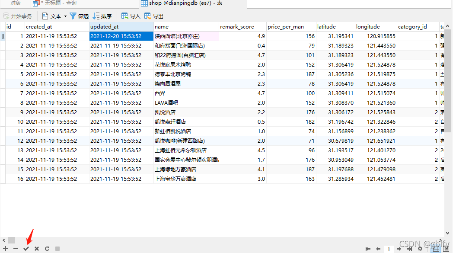Select the latitude cell 31.195341
Viewport: 456px width, 253px height.
(335, 36)
